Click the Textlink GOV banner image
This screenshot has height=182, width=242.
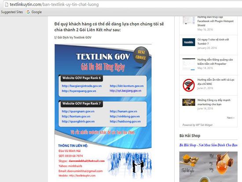tap(103, 111)
